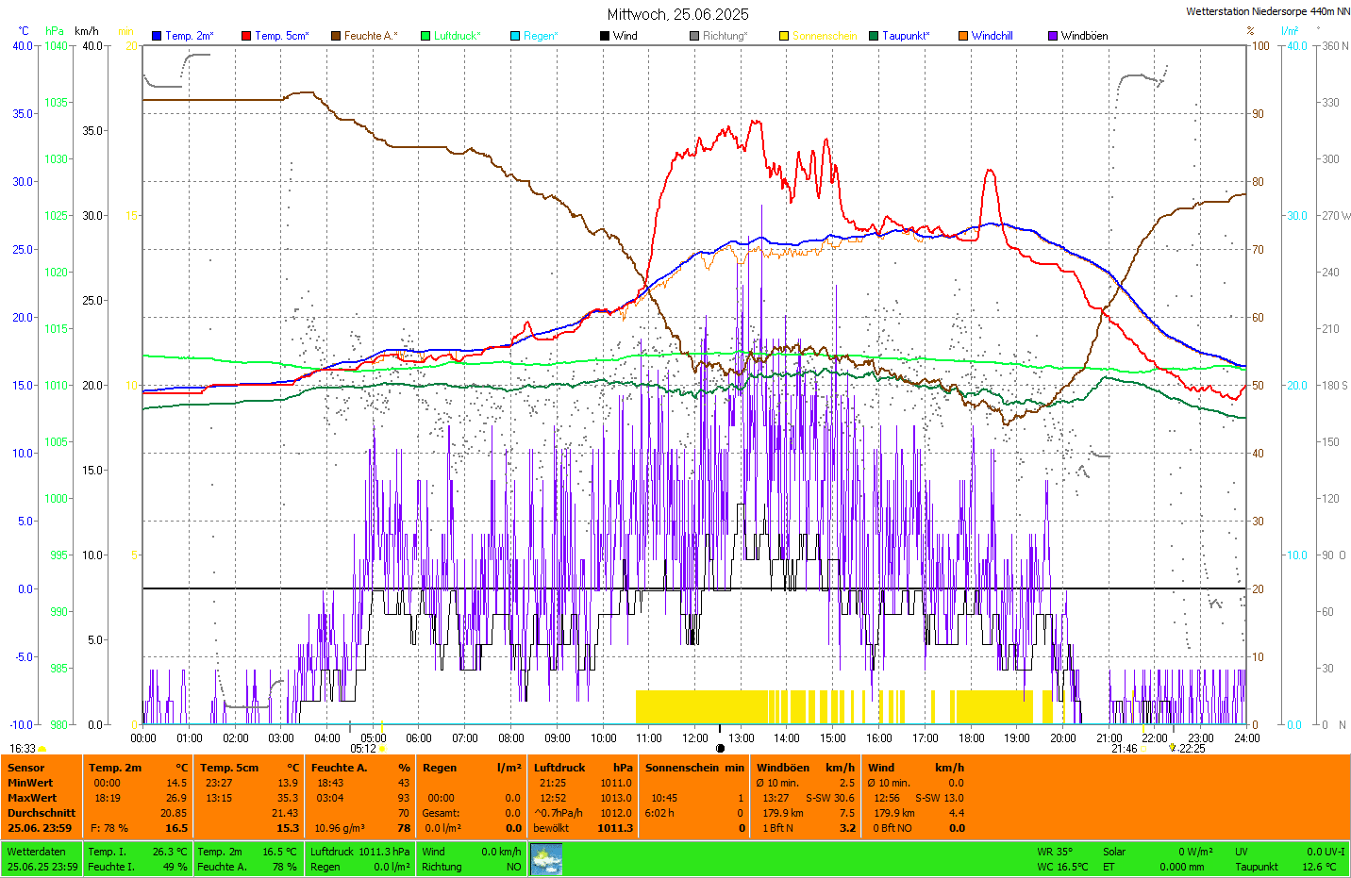Click the Wetterstation Niedersorpe 440m NN label
The image size is (1351, 878).
point(1267,11)
